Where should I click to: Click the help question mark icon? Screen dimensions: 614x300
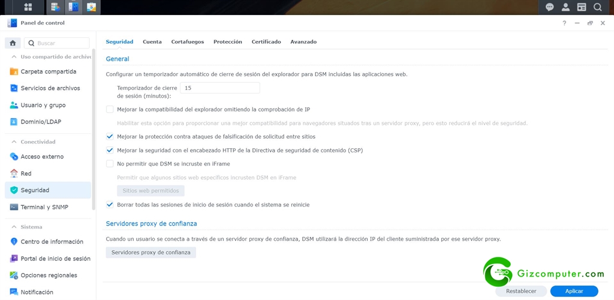coord(564,23)
